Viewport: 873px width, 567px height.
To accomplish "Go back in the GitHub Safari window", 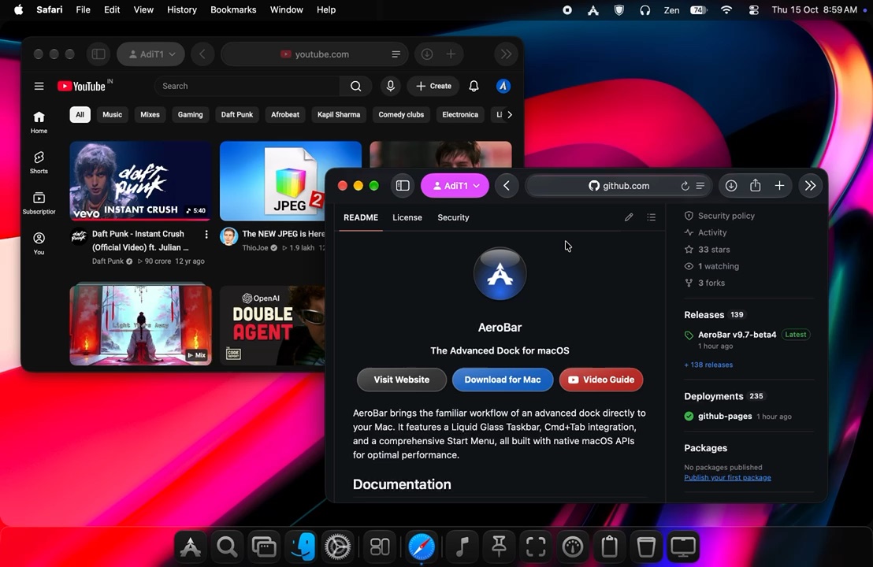I will click(507, 186).
